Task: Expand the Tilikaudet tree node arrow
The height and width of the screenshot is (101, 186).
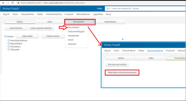Action: pos(9,49)
